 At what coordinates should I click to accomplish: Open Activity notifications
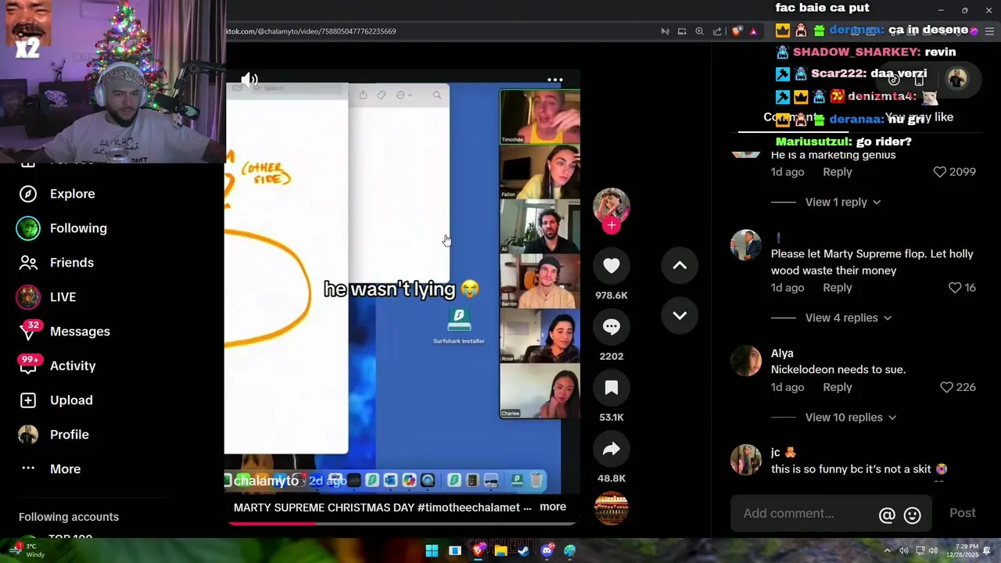73,366
